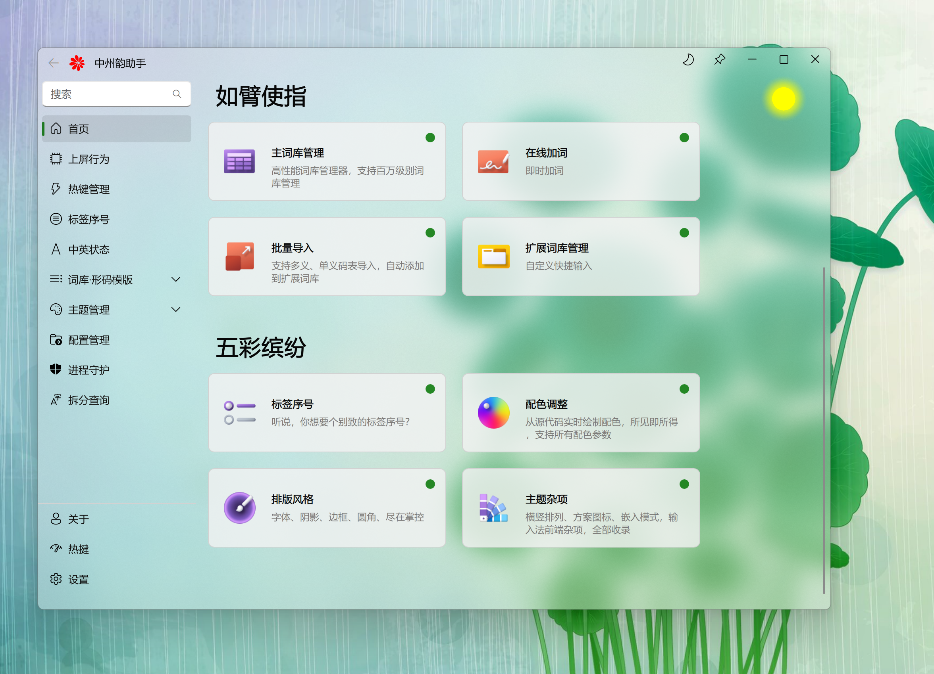Click the pin window icon
This screenshot has width=934, height=674.
pyautogui.click(x=719, y=60)
